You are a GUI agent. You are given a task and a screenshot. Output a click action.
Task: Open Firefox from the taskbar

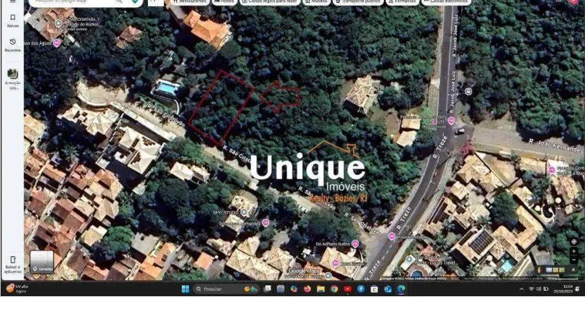click(308, 289)
